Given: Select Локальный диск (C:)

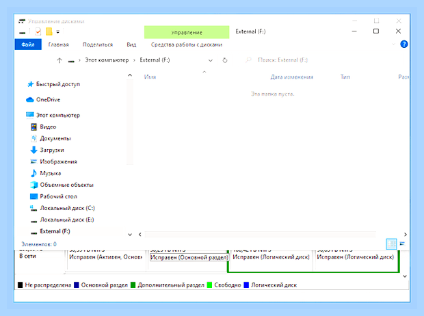Looking at the screenshot, I should click(x=67, y=208).
